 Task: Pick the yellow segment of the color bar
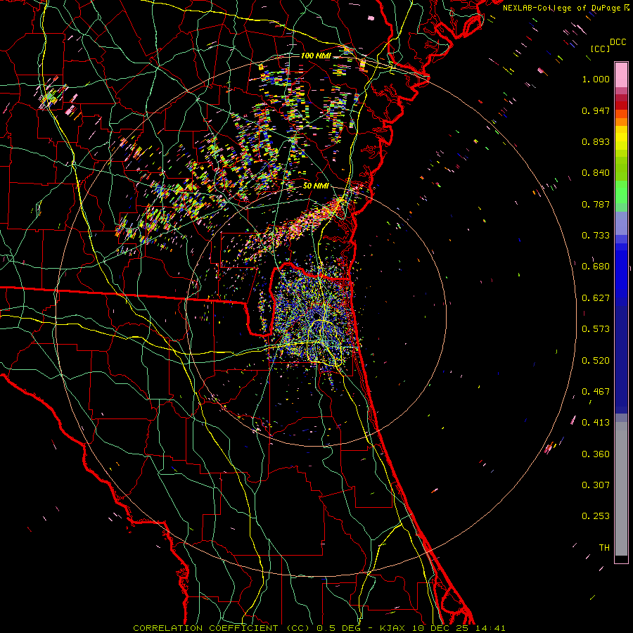621,138
